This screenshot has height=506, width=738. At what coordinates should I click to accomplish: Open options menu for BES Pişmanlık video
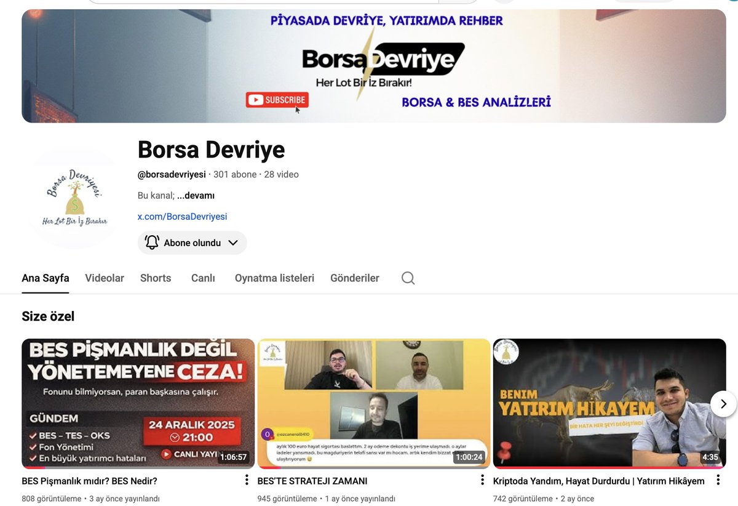[245, 480]
